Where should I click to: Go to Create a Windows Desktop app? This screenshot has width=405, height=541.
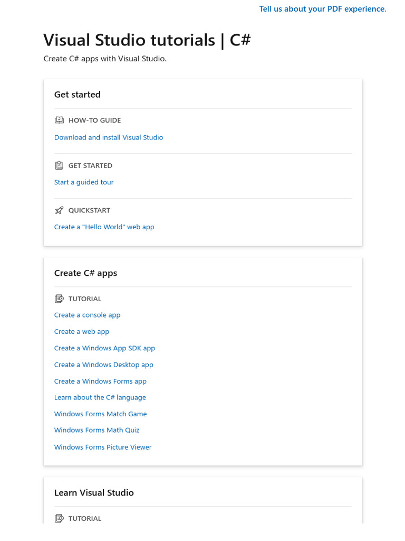(104, 365)
